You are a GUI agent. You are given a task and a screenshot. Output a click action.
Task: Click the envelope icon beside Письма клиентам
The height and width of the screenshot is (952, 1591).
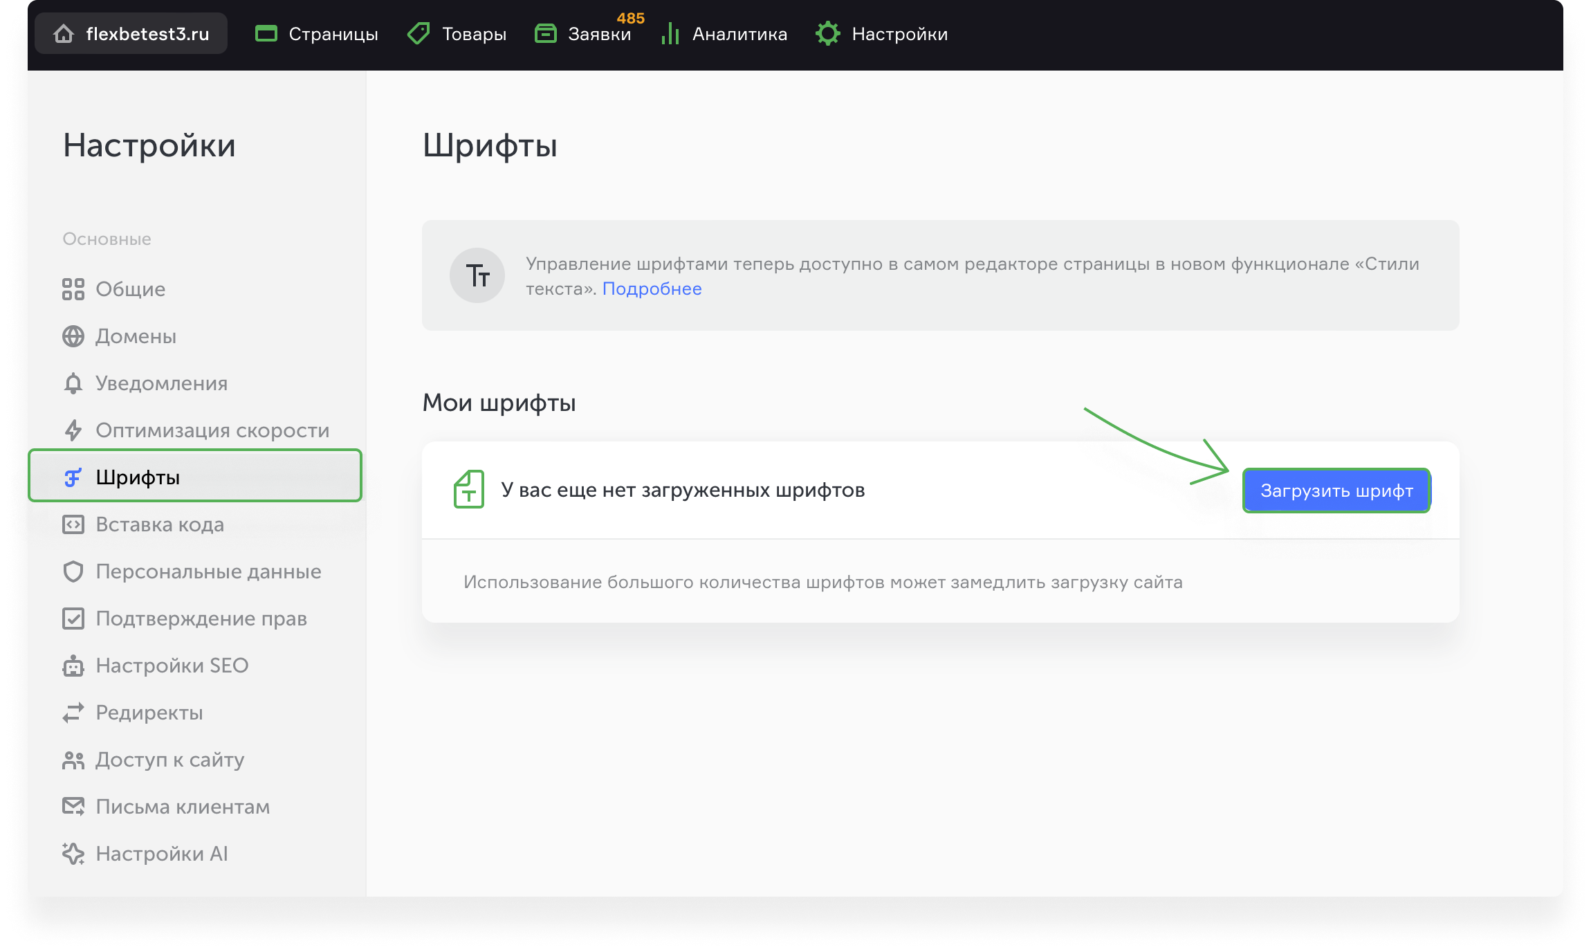click(x=73, y=807)
